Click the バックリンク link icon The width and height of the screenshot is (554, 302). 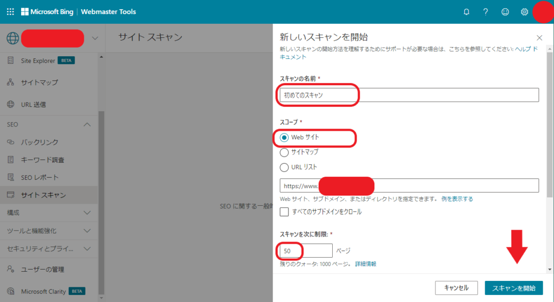(x=11, y=142)
